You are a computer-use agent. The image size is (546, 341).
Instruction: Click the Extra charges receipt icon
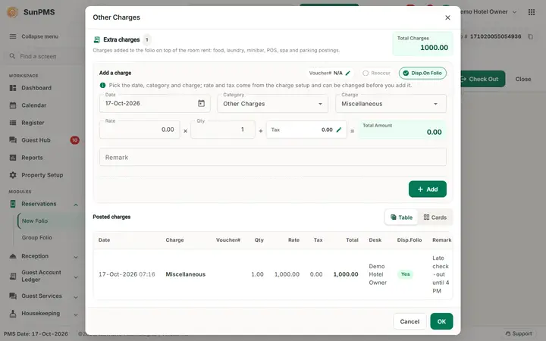[97, 39]
